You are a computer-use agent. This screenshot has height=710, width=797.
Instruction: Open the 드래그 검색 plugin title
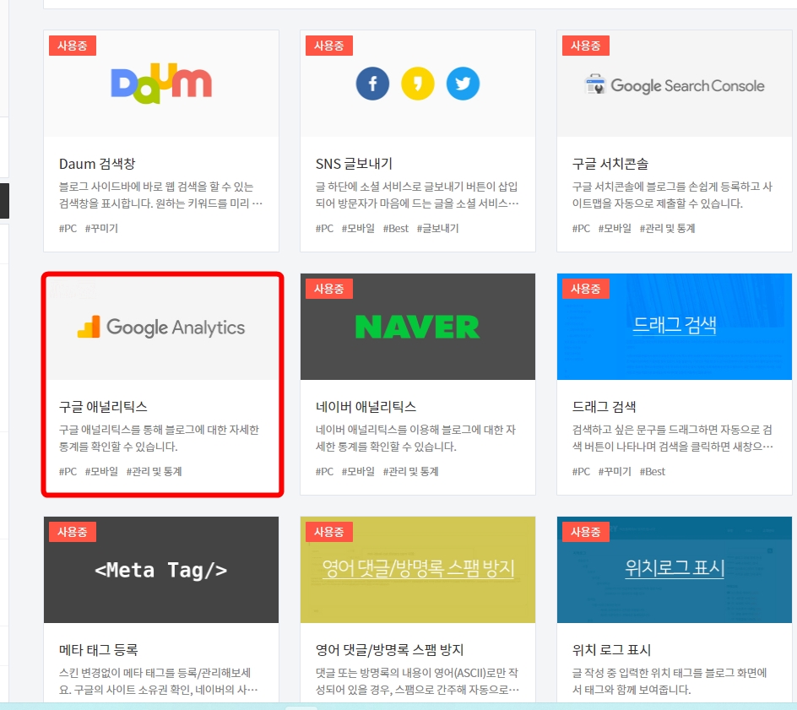click(x=604, y=407)
